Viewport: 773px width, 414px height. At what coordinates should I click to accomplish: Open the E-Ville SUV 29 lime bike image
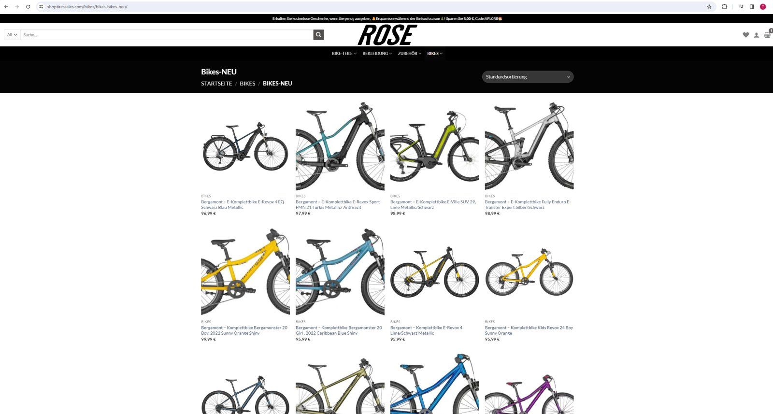[435, 146]
